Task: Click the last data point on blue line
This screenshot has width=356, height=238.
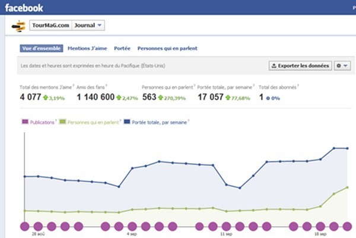Action: [x=347, y=148]
